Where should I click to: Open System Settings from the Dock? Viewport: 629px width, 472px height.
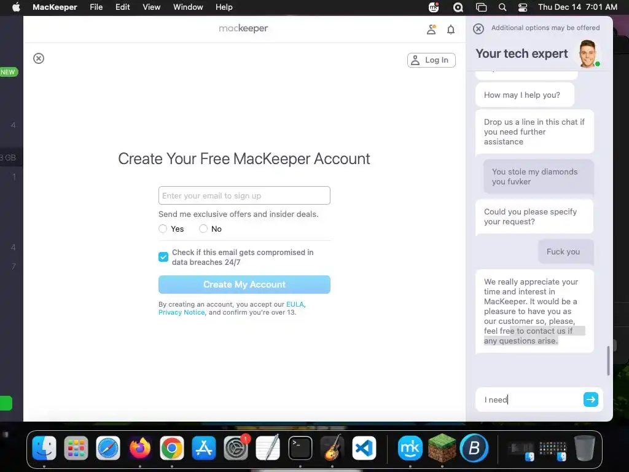236,448
